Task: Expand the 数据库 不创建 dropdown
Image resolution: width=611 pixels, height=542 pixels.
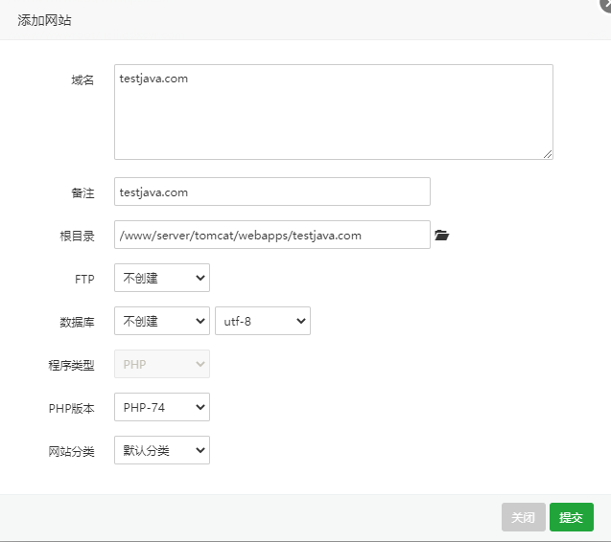Action: coord(162,321)
